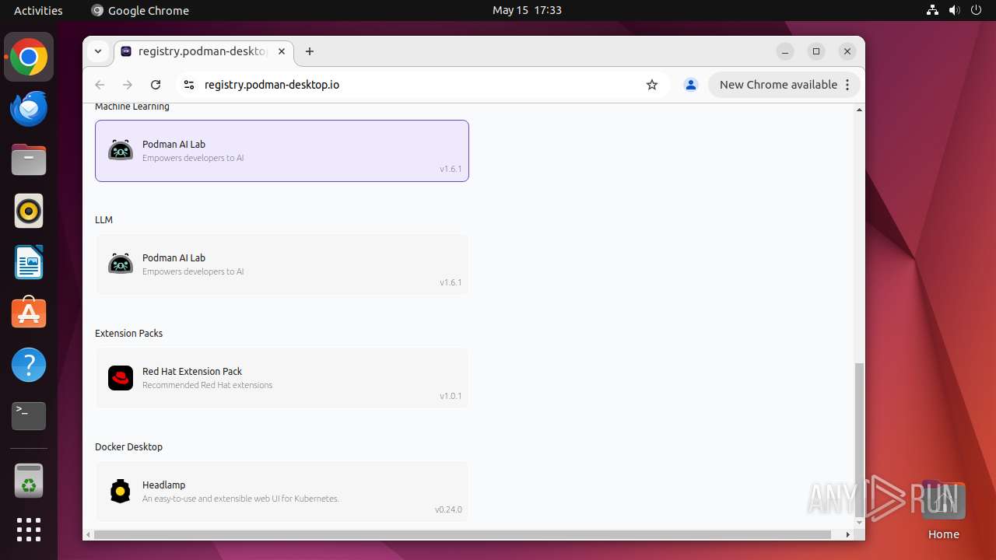The width and height of the screenshot is (996, 560).
Task: Click the scroll right arrow
Action: point(848,534)
